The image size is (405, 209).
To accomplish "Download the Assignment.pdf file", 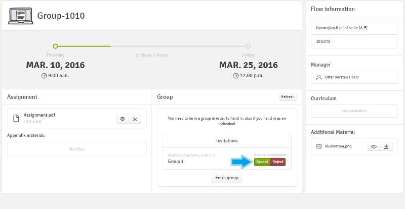I will [x=135, y=119].
